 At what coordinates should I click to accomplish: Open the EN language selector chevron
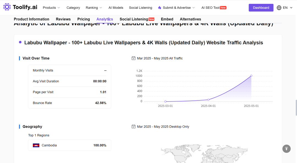click(291, 8)
